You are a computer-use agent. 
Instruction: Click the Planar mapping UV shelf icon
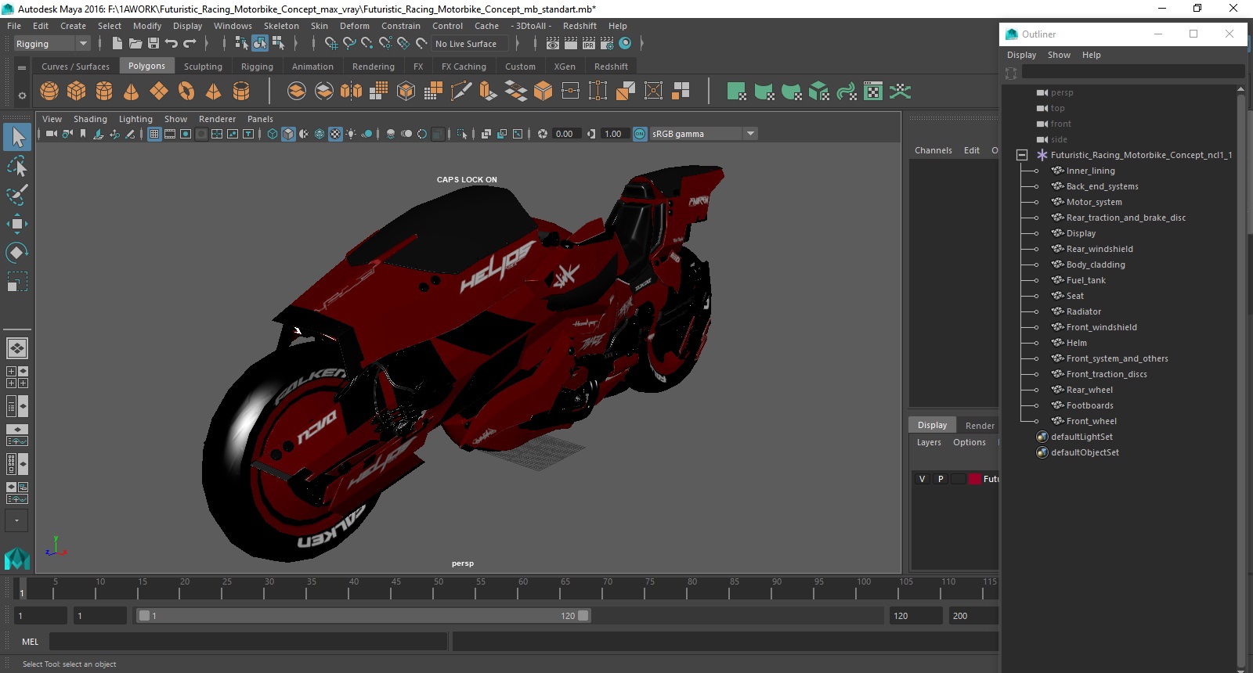737,92
